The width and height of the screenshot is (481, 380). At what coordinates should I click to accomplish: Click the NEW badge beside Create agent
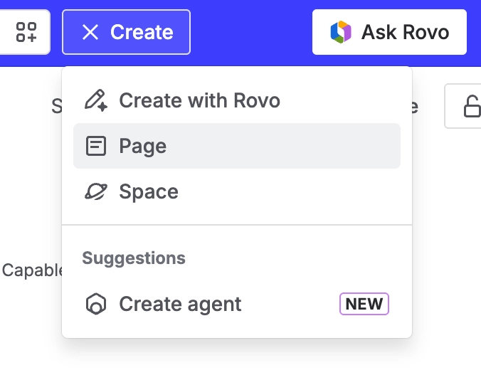[x=364, y=304]
